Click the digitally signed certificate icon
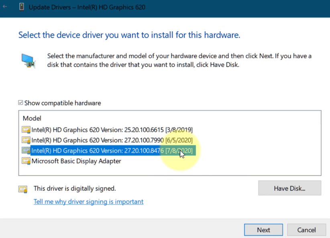The width and height of the screenshot is (330, 238). click(x=23, y=189)
